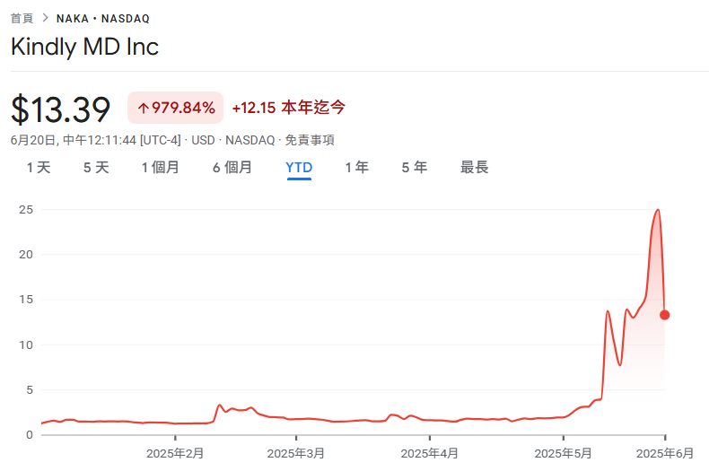The height and width of the screenshot is (471, 709).
Task: Click the 979.84% change badge
Action: click(176, 109)
